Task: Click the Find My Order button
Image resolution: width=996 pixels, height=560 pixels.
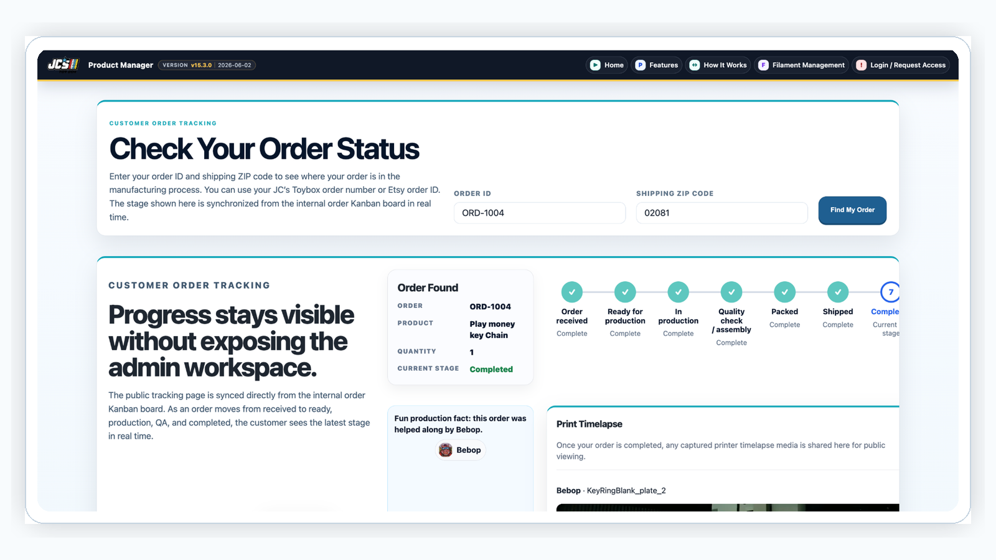Action: click(852, 210)
